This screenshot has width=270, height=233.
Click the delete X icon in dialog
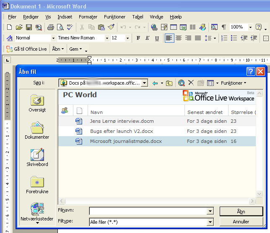[191, 83]
